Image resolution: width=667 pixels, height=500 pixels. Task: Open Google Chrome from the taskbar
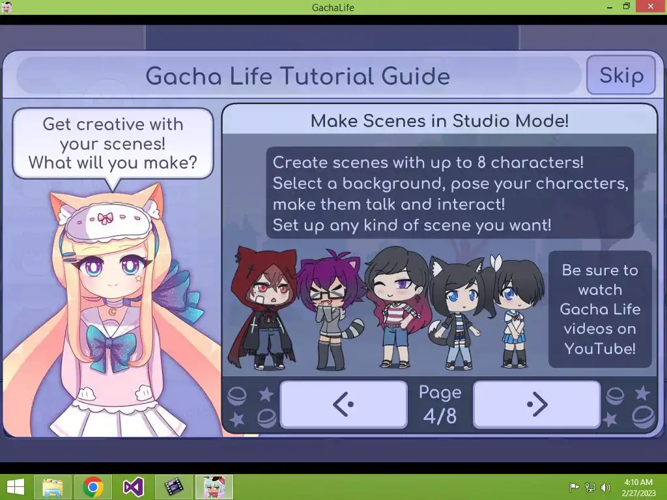[93, 487]
